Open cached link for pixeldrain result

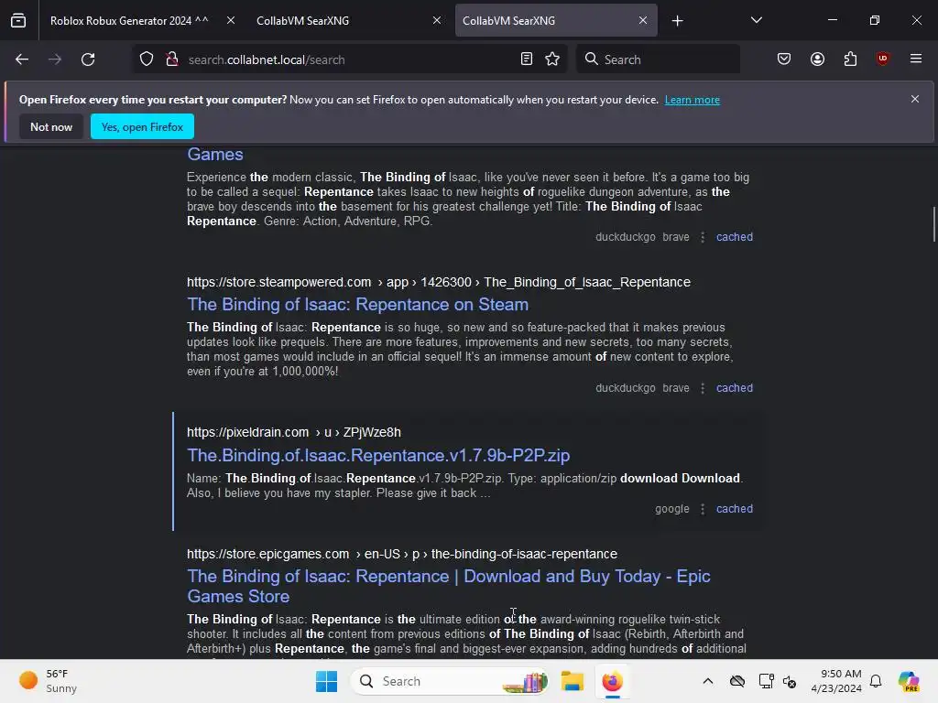click(735, 509)
